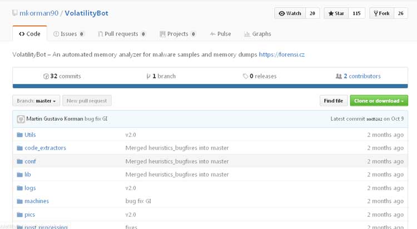Click the releases tag icon
Image resolution: width=417 pixels, height=229 pixels.
point(245,76)
